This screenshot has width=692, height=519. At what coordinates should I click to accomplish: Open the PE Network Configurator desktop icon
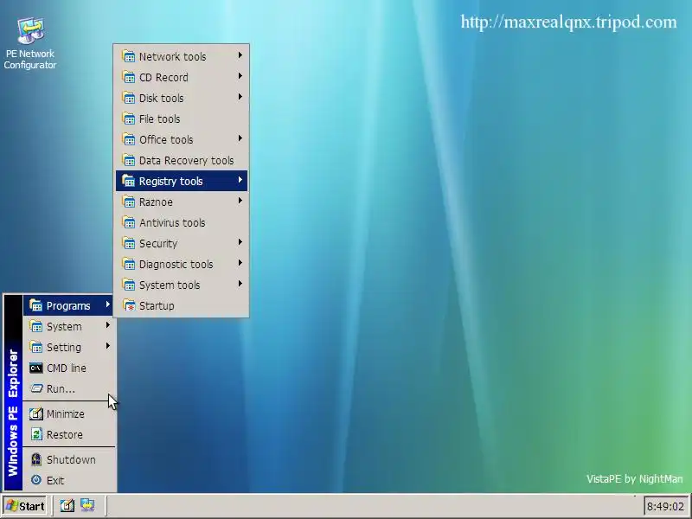tap(30, 42)
